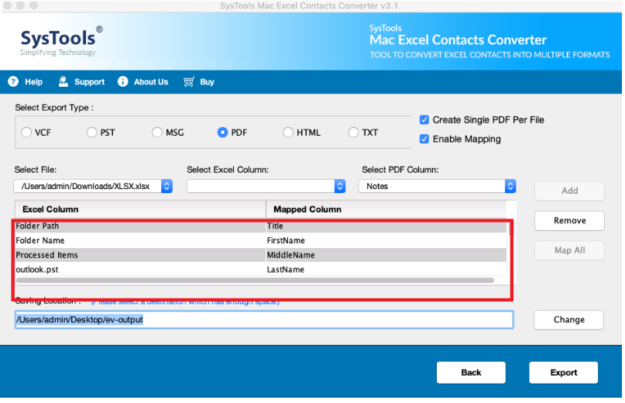Uncheck Create Single PDF Per File
The image size is (625, 403).
(x=424, y=120)
